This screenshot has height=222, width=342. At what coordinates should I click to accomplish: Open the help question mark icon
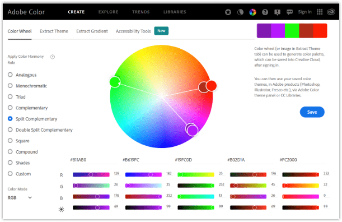(x=265, y=12)
